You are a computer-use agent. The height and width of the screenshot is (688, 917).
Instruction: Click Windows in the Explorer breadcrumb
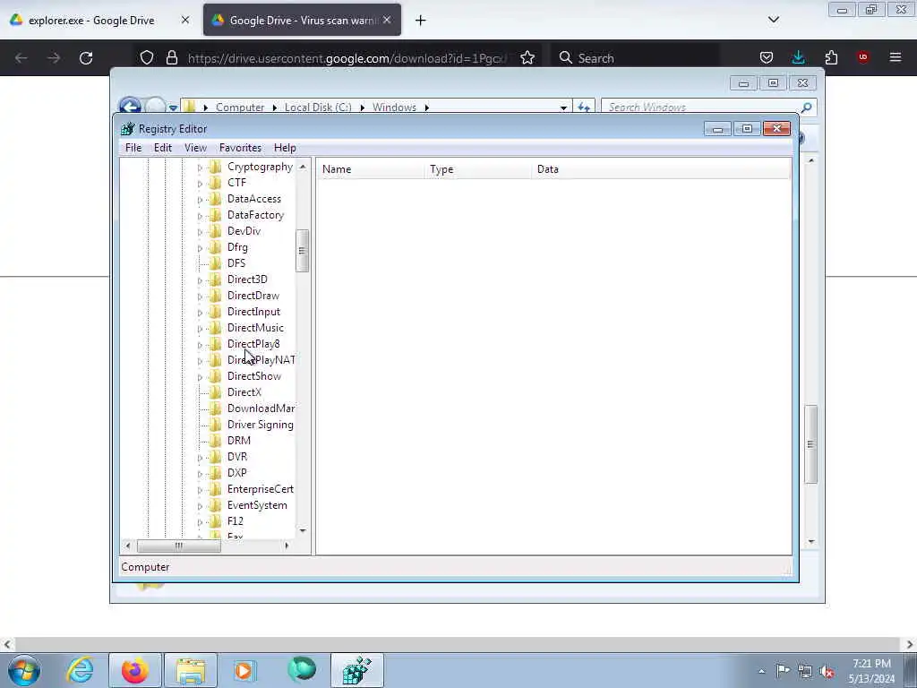click(394, 107)
